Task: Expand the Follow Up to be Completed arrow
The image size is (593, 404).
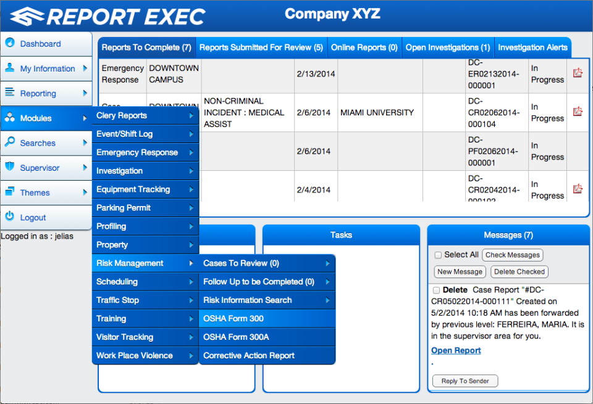Action: tap(328, 282)
